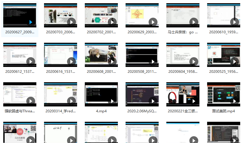Click play icon on 20200221金三银 video
Screen dimensions: 247x143
194,101
